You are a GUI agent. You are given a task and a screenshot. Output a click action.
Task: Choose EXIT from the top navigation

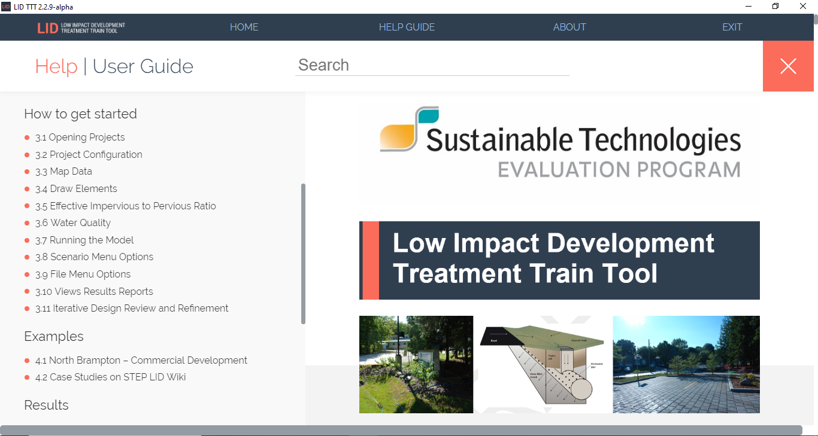pos(732,27)
